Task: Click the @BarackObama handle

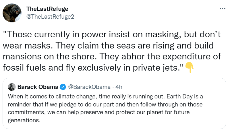Action: point(89,87)
